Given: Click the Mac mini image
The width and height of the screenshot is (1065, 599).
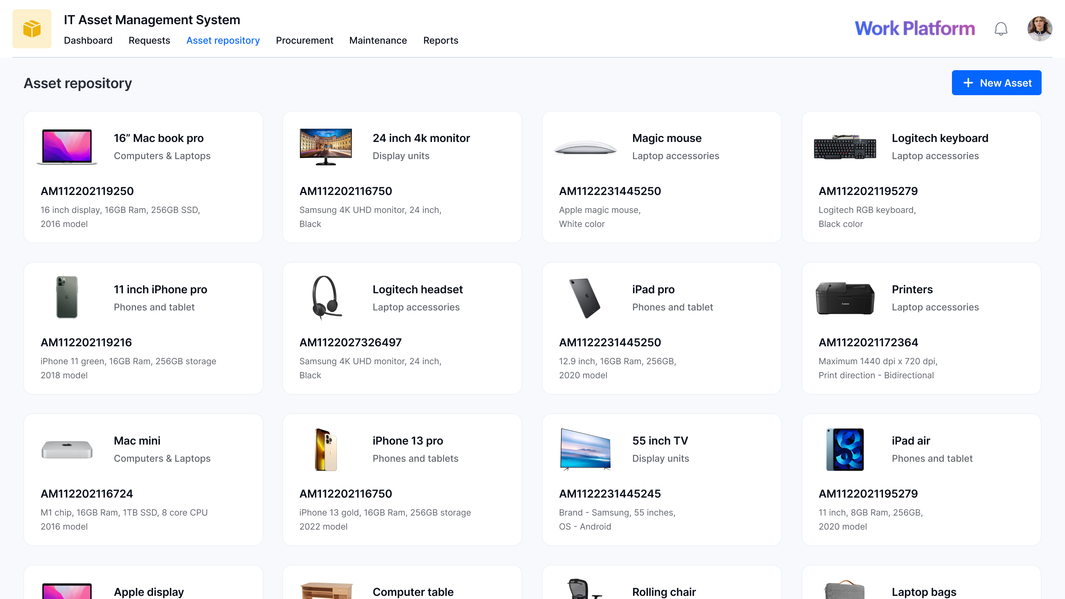Looking at the screenshot, I should [x=67, y=449].
